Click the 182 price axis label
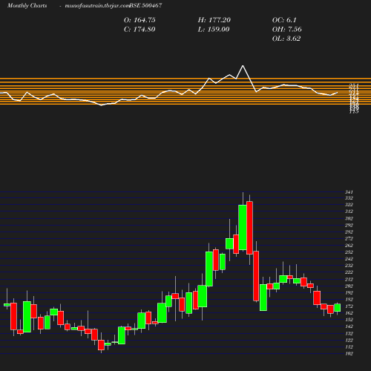This screenshot has height=371, width=371. 349,300
